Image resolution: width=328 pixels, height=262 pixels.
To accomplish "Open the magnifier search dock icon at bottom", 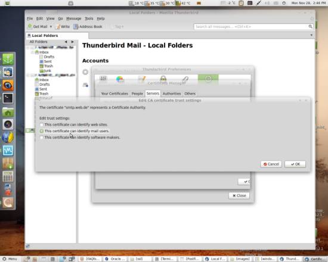I will [x=8, y=203].
